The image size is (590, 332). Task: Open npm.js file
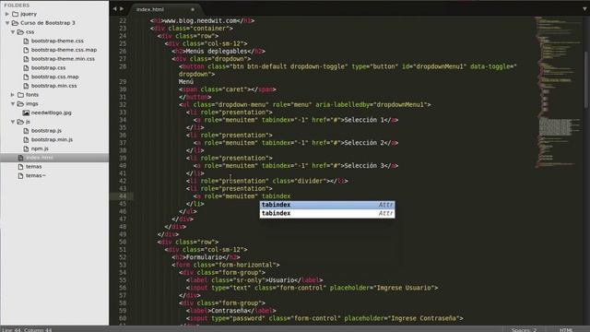coord(40,148)
